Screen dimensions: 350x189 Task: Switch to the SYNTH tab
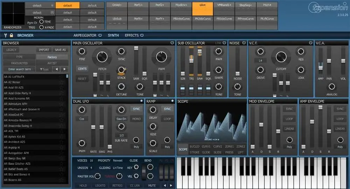click(113, 35)
